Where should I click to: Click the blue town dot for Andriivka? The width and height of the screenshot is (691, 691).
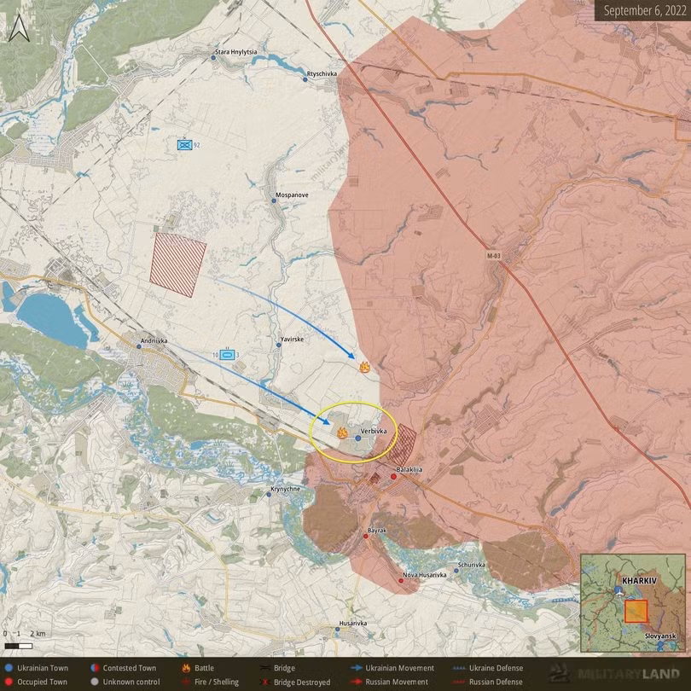(139, 347)
